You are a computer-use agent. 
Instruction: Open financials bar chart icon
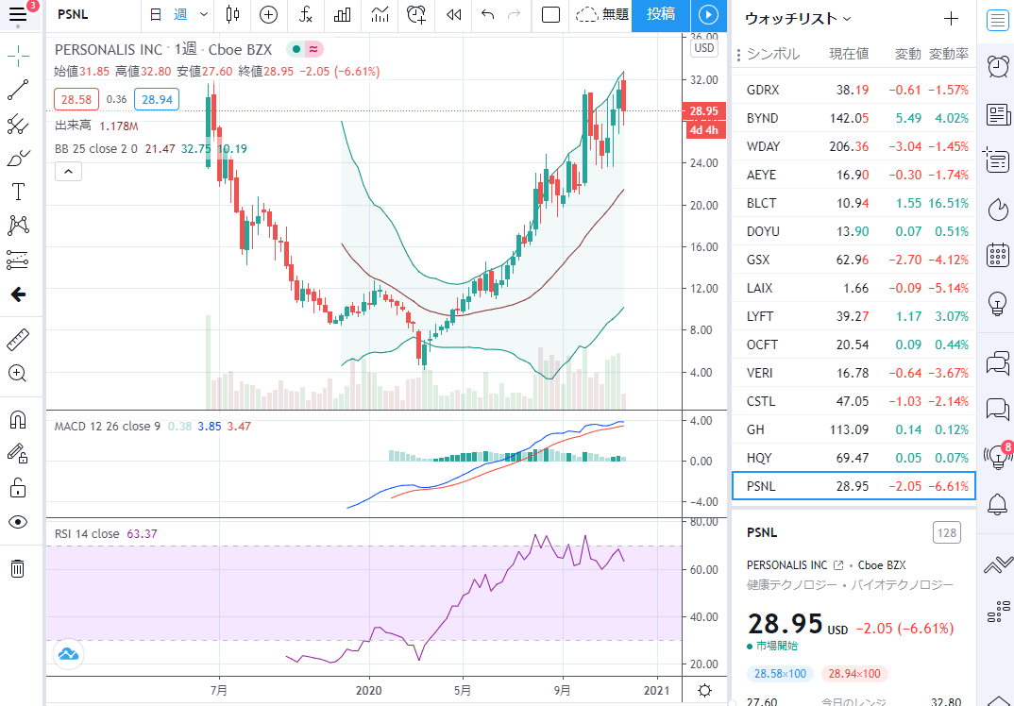tap(342, 14)
